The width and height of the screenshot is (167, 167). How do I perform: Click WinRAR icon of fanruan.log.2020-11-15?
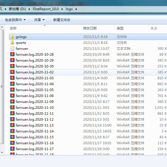pos(12,137)
